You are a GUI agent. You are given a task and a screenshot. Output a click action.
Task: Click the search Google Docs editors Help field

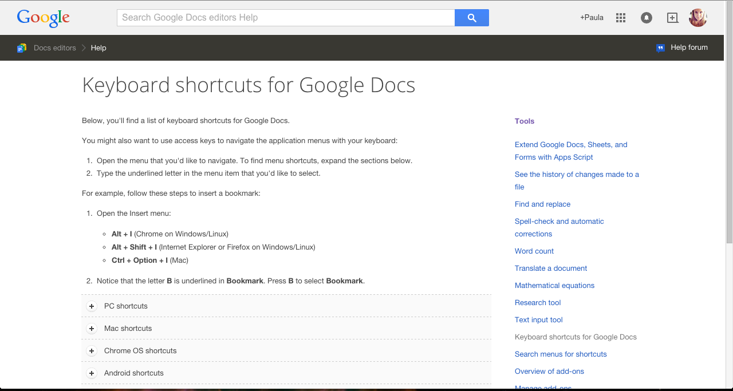coord(286,18)
